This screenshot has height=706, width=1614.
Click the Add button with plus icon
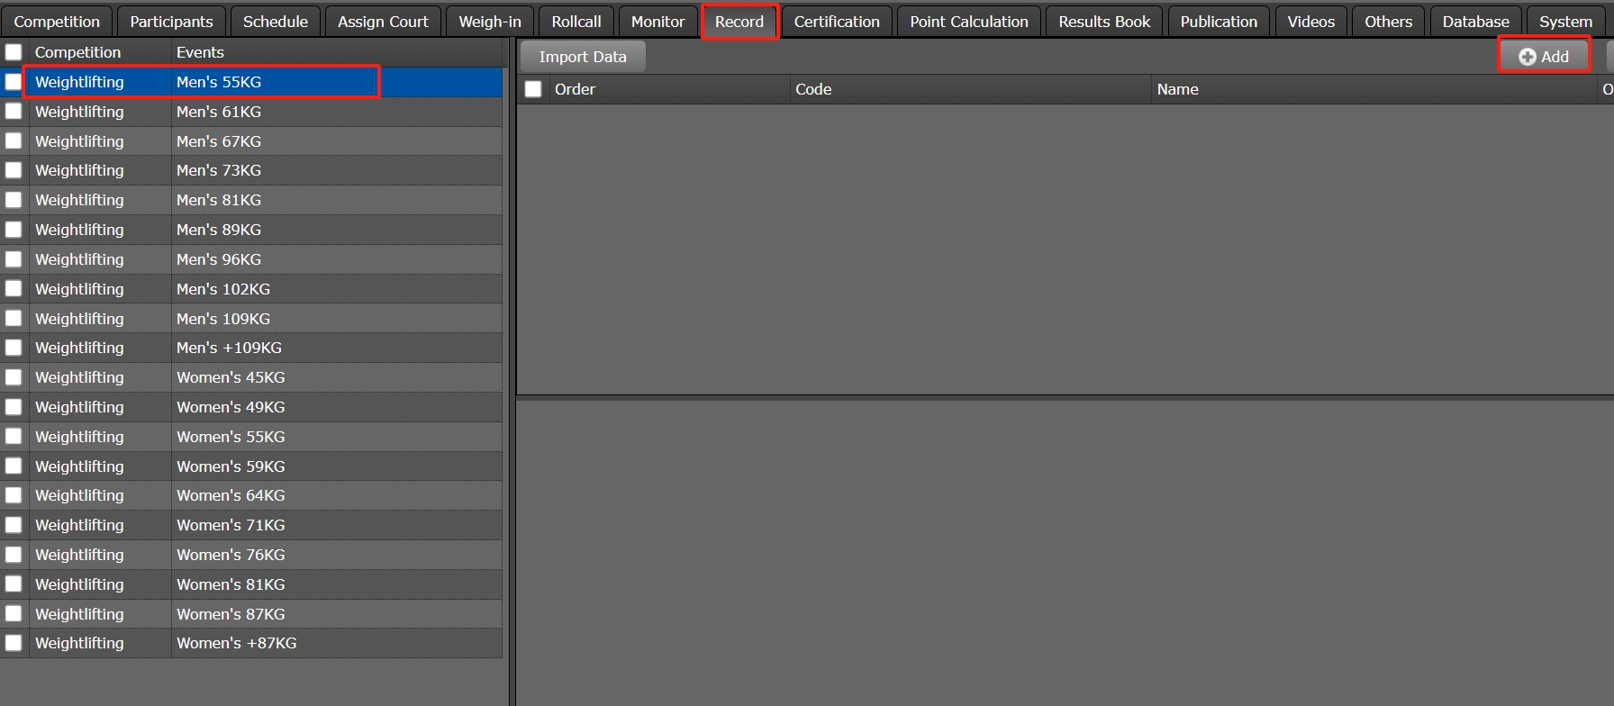(1544, 57)
